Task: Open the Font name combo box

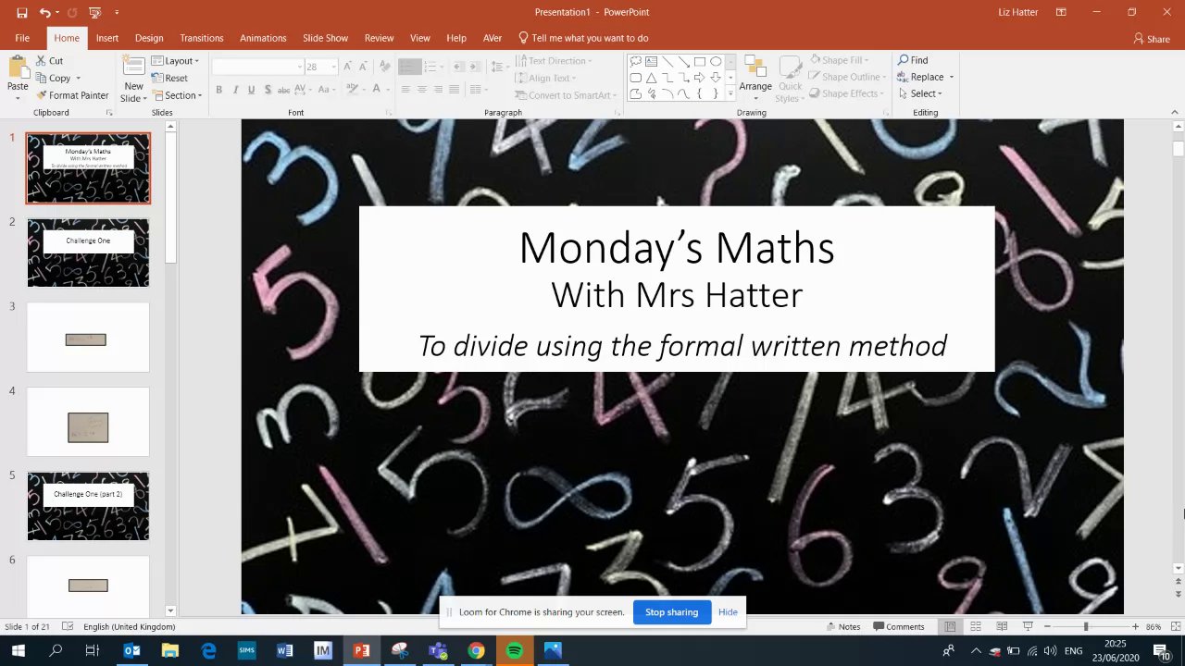Action: pyautogui.click(x=257, y=67)
